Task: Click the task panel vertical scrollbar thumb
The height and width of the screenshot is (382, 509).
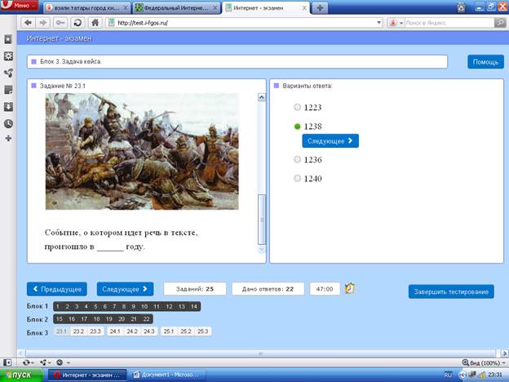Action: tap(262, 220)
